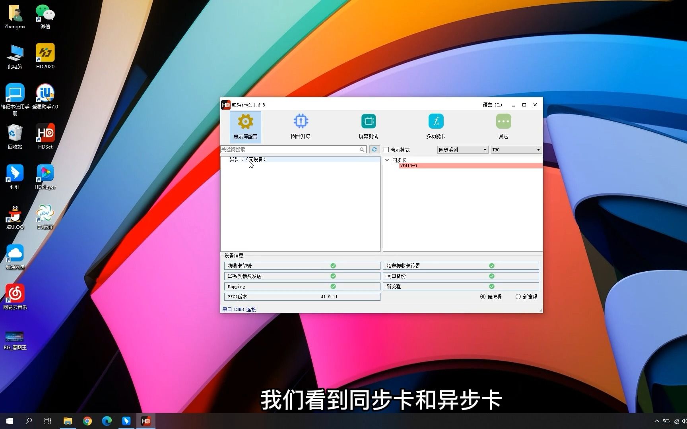Click the LS系列参数发送 status row

(302, 276)
